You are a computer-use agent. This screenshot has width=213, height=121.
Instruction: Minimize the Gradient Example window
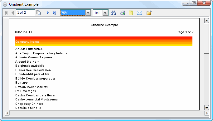tap(186, 3)
